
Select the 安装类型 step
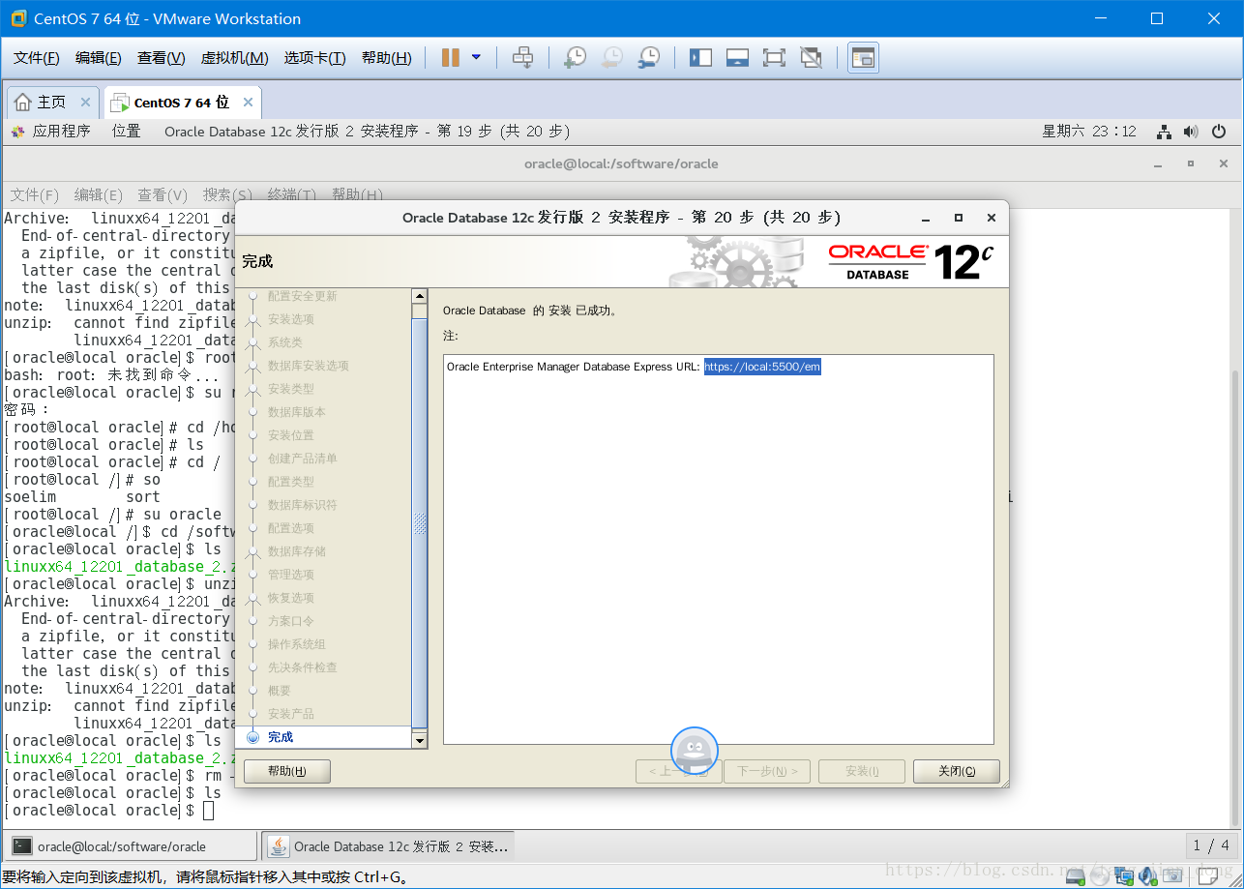pyautogui.click(x=291, y=389)
